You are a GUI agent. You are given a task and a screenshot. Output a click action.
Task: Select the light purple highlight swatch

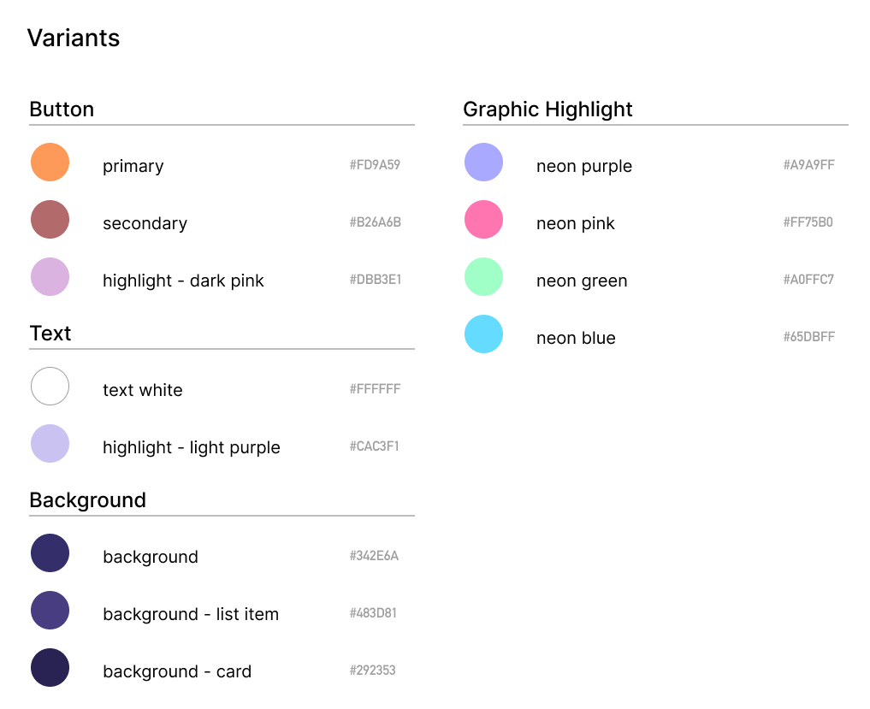tap(50, 444)
